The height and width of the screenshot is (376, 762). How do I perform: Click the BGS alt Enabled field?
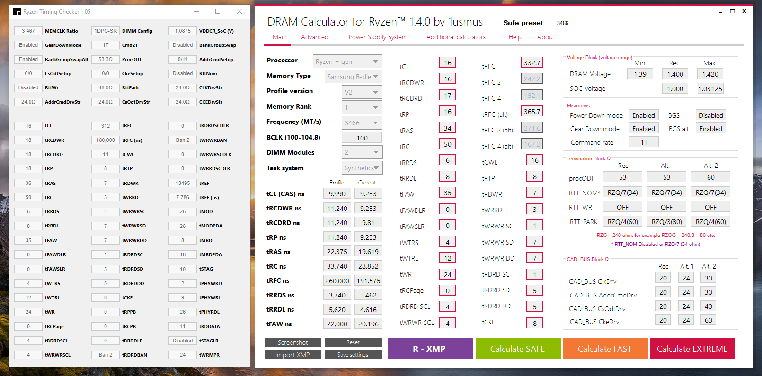(x=711, y=128)
